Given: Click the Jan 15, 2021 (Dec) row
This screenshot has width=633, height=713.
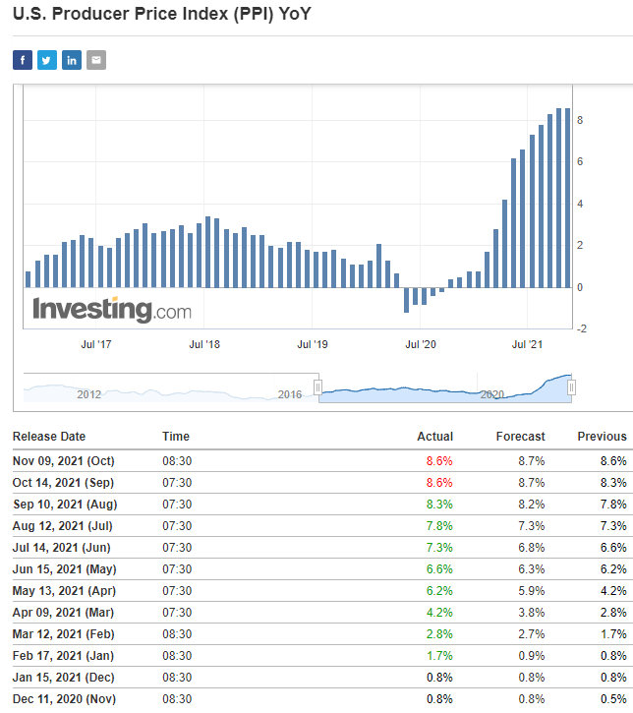Looking at the screenshot, I should pos(322,678).
